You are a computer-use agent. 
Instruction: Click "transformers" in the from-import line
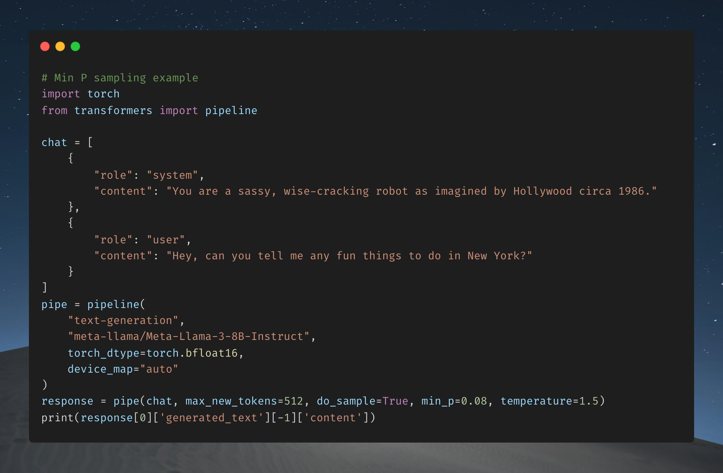click(113, 111)
